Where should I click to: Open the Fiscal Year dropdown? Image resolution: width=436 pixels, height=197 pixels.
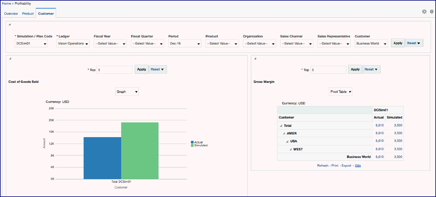click(x=110, y=43)
